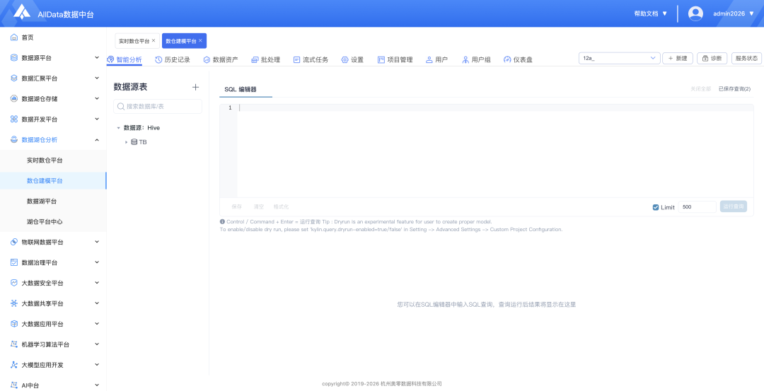This screenshot has width=764, height=391.
Task: Click the 数据湖仓分析 sidebar icon
Action: [x=14, y=140]
